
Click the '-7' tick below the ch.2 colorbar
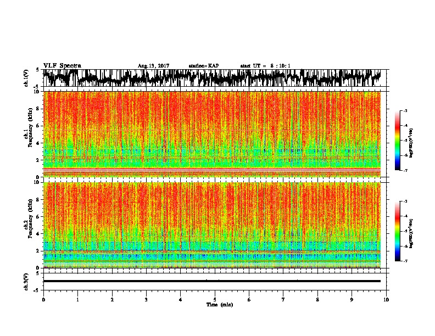point(405,261)
